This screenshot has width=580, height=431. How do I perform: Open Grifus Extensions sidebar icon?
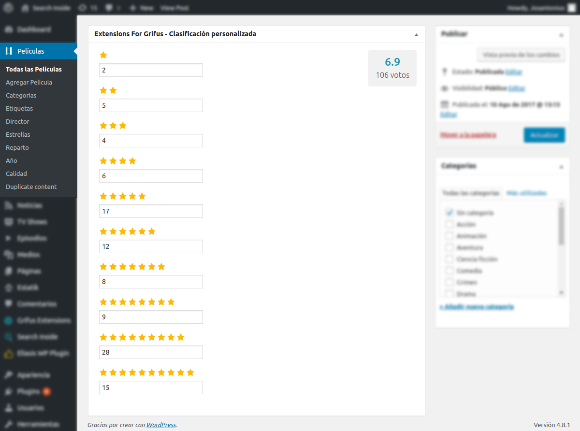click(x=9, y=320)
